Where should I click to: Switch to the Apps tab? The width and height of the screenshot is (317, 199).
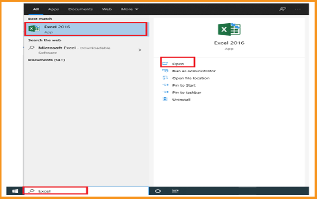point(53,9)
